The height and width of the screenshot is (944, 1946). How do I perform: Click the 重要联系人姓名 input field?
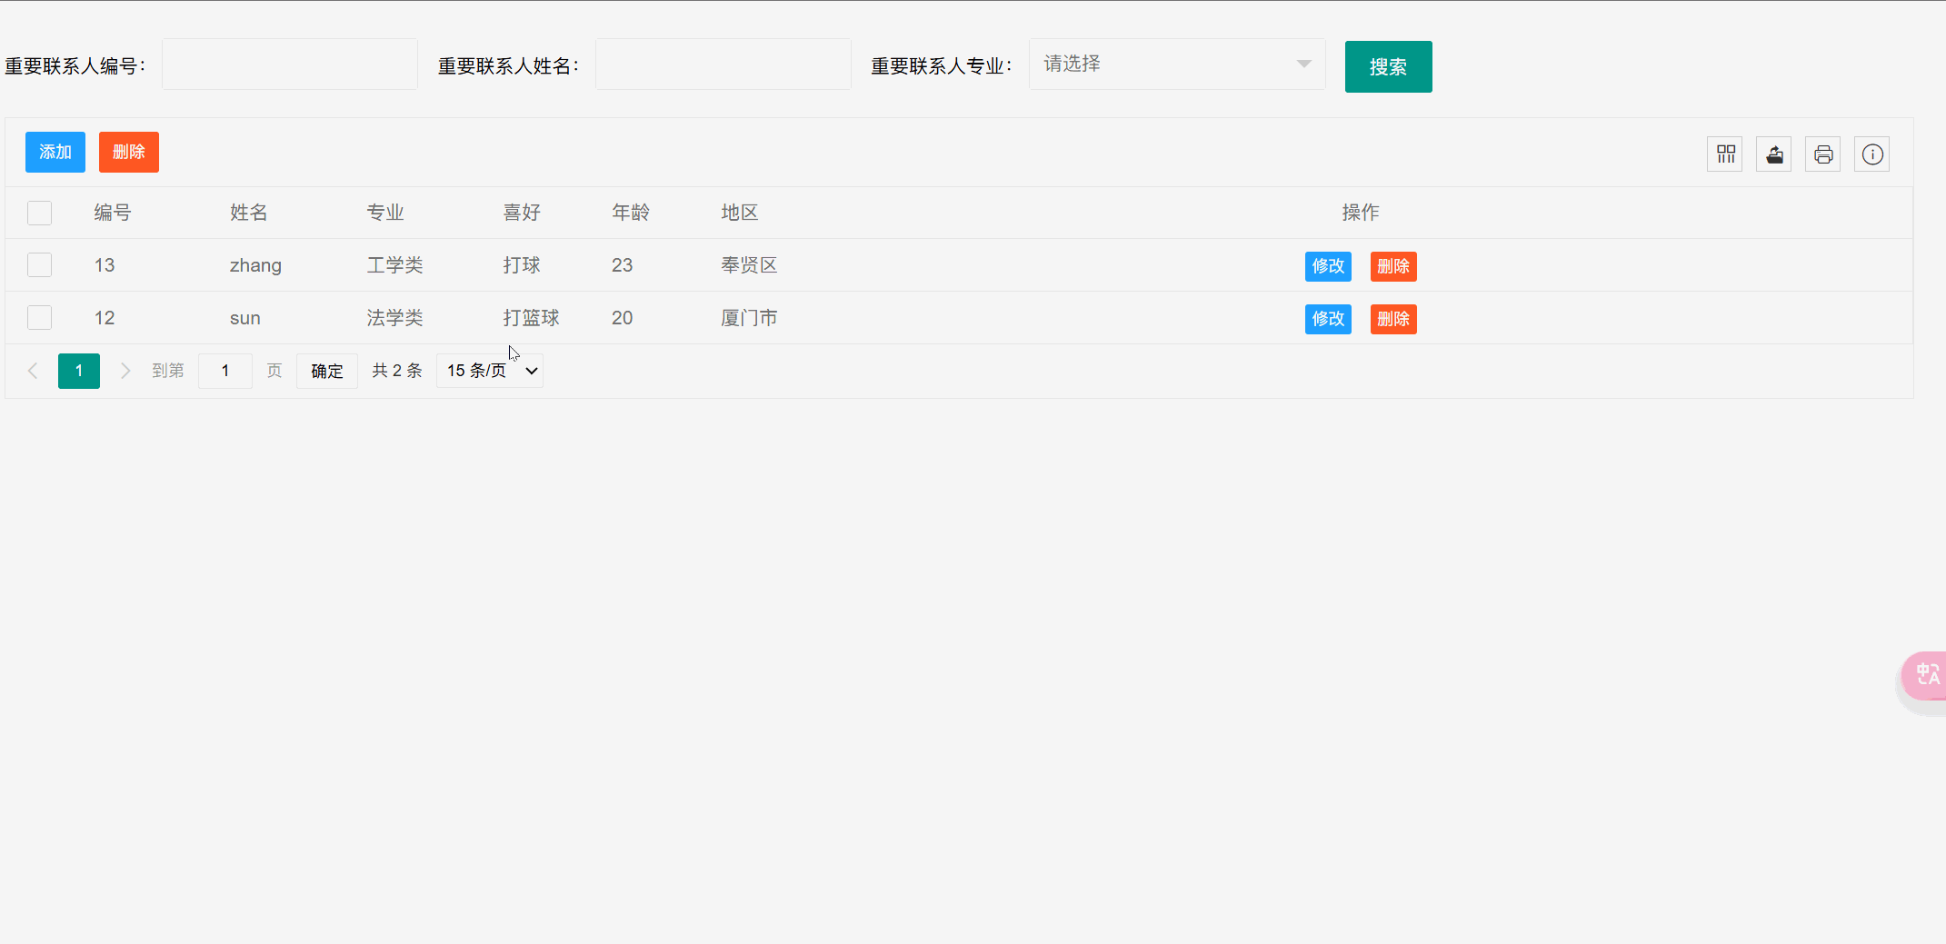tap(723, 64)
